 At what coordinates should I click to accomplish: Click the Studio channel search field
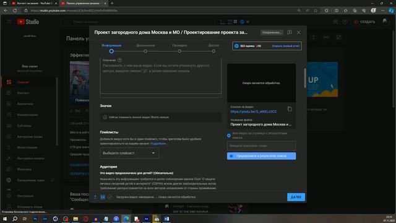[x=137, y=22]
